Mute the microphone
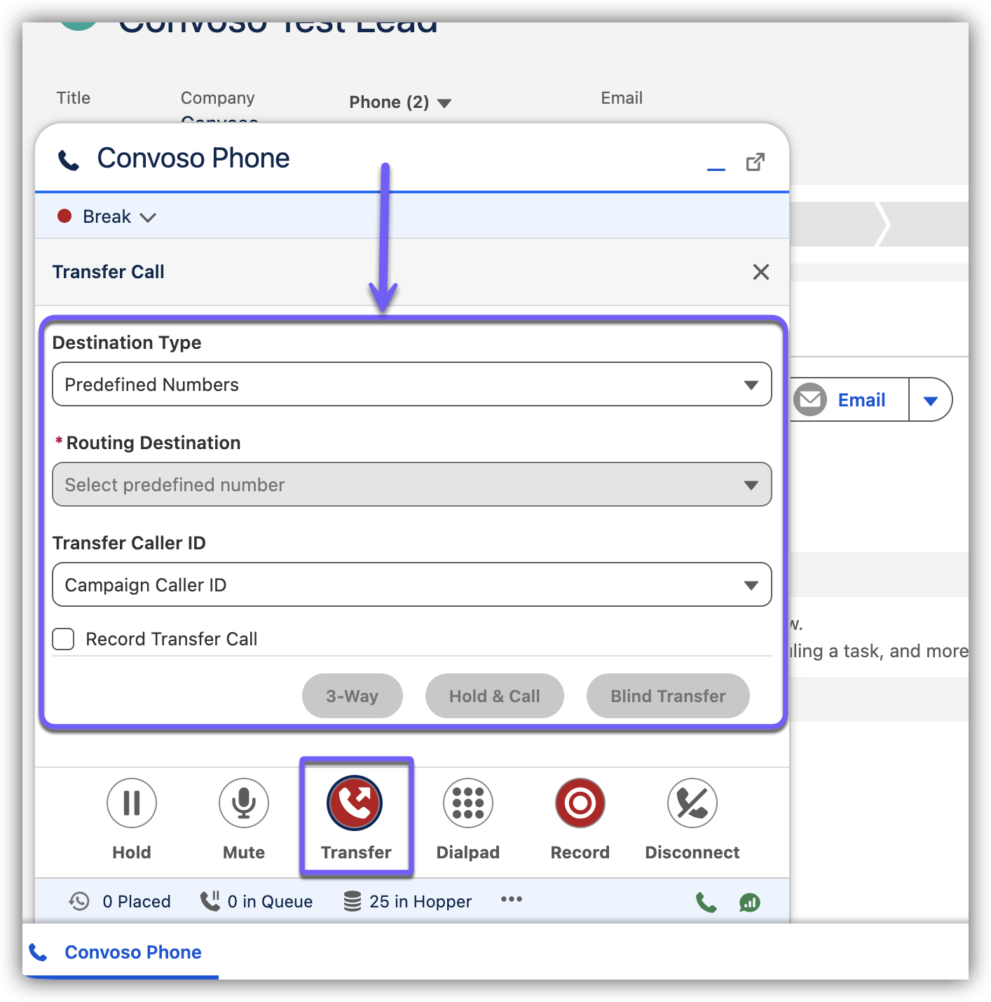Image resolution: width=991 pixels, height=1002 pixels. [x=244, y=803]
